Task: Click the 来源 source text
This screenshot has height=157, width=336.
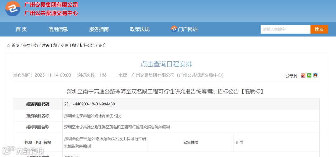Action: click(171, 75)
